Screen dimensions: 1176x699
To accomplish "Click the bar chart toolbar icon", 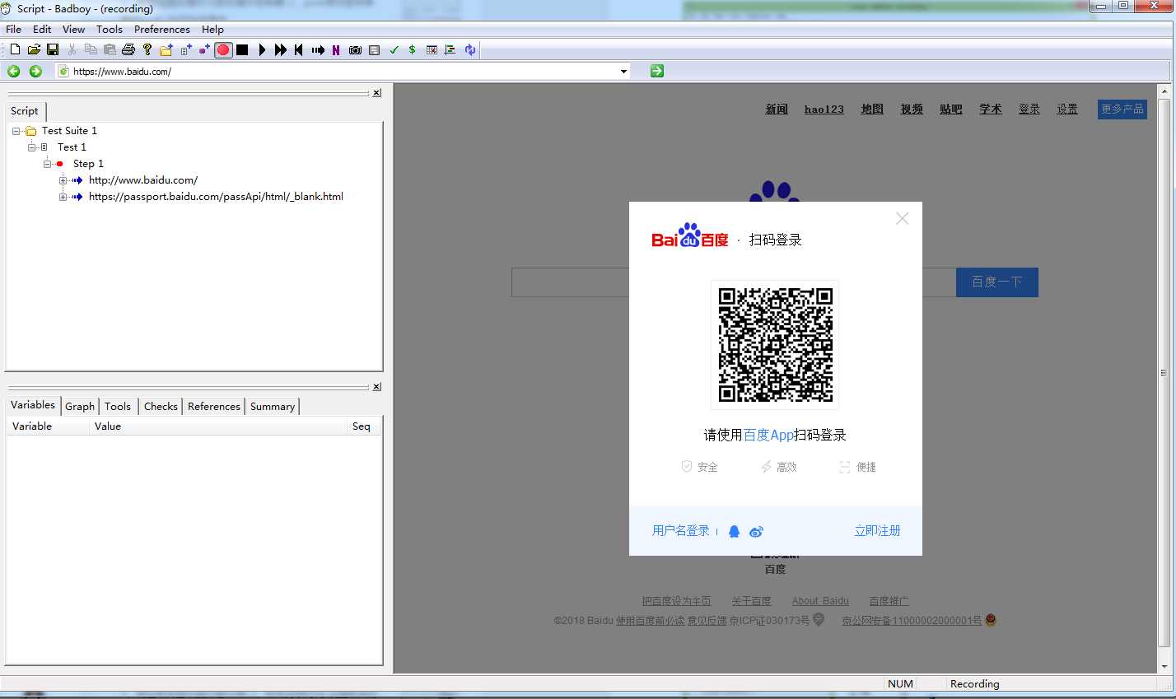I will point(450,49).
